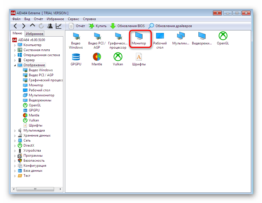Open the Отчёт menu in menu bar
This screenshot has width=262, height=203.
point(38,19)
